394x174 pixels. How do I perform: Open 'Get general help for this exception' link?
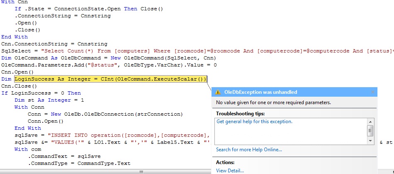tap(254, 122)
